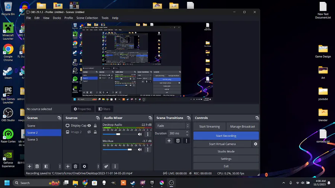This screenshot has width=335, height=188.
Task: Add a new scene with plus icon
Action: coord(29,166)
